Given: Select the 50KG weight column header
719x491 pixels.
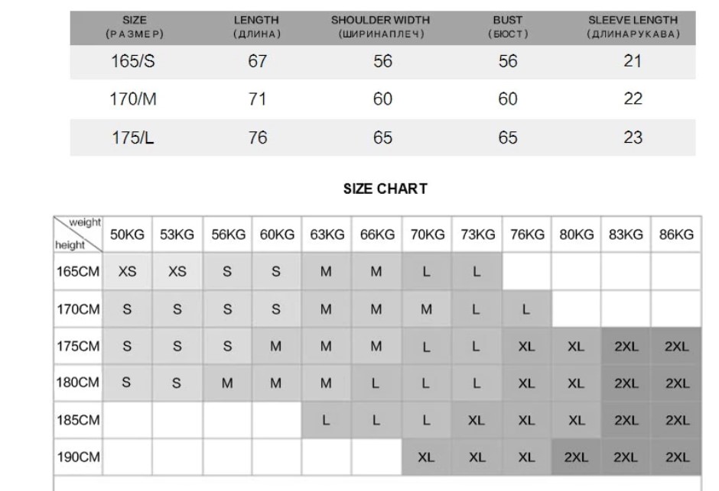Looking at the screenshot, I should pos(127,235).
